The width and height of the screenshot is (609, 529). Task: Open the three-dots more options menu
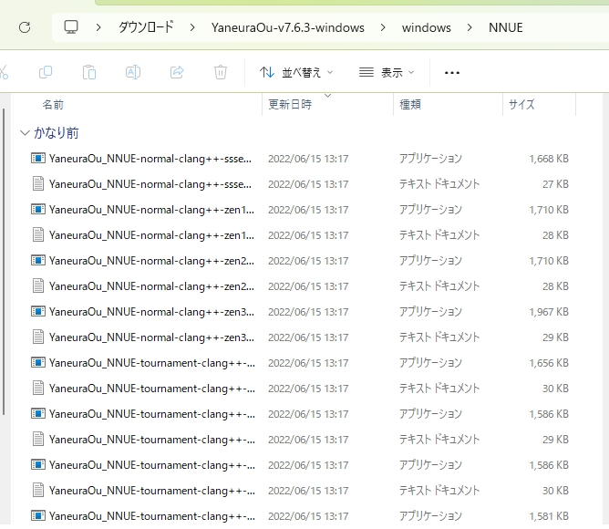click(x=451, y=73)
